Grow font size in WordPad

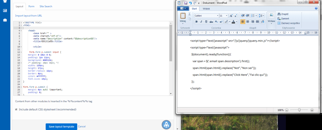pyautogui.click(x=231, y=16)
